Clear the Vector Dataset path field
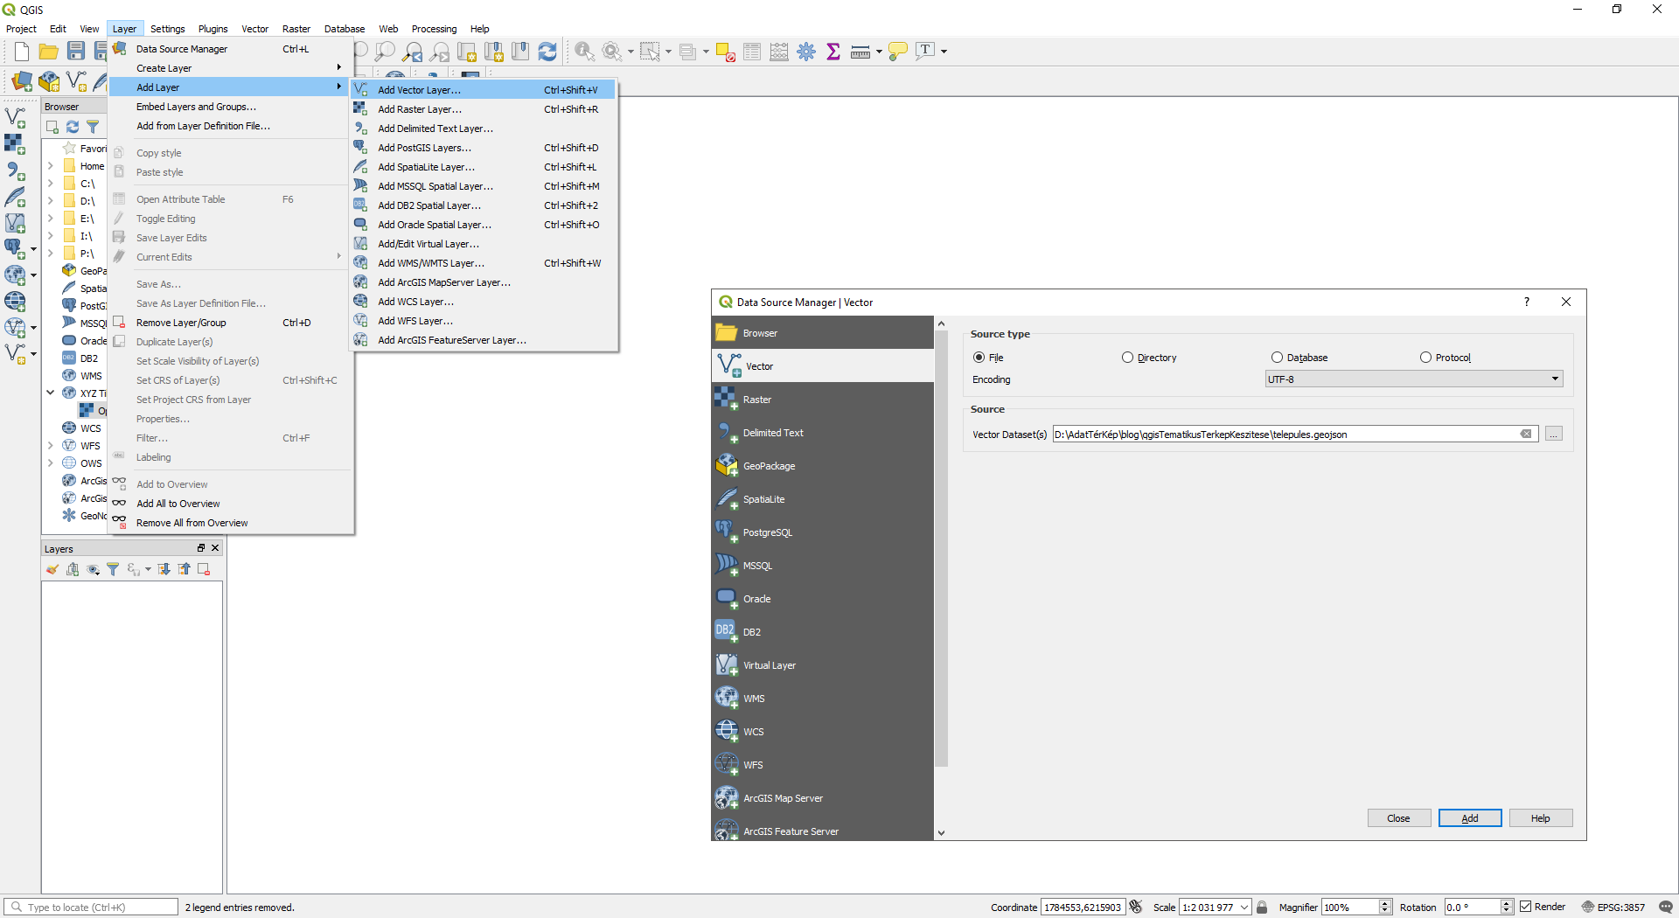 click(1525, 434)
